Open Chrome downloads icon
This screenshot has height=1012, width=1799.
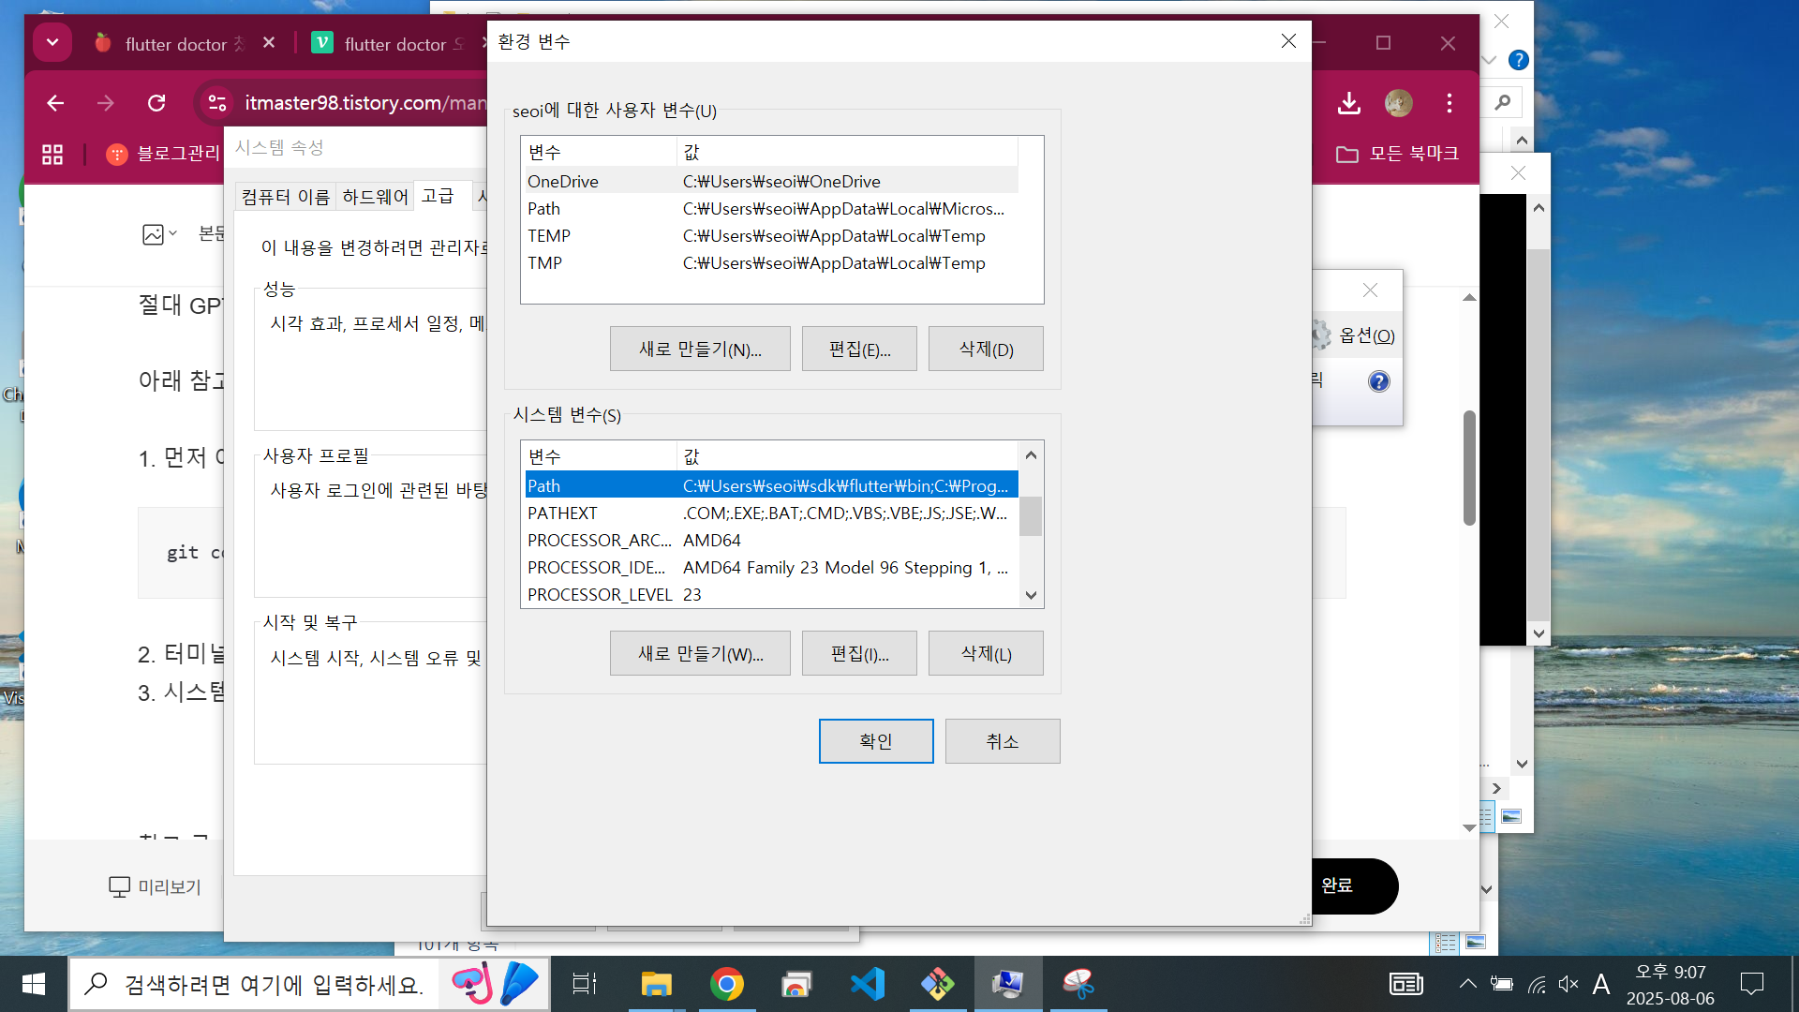click(x=1348, y=103)
